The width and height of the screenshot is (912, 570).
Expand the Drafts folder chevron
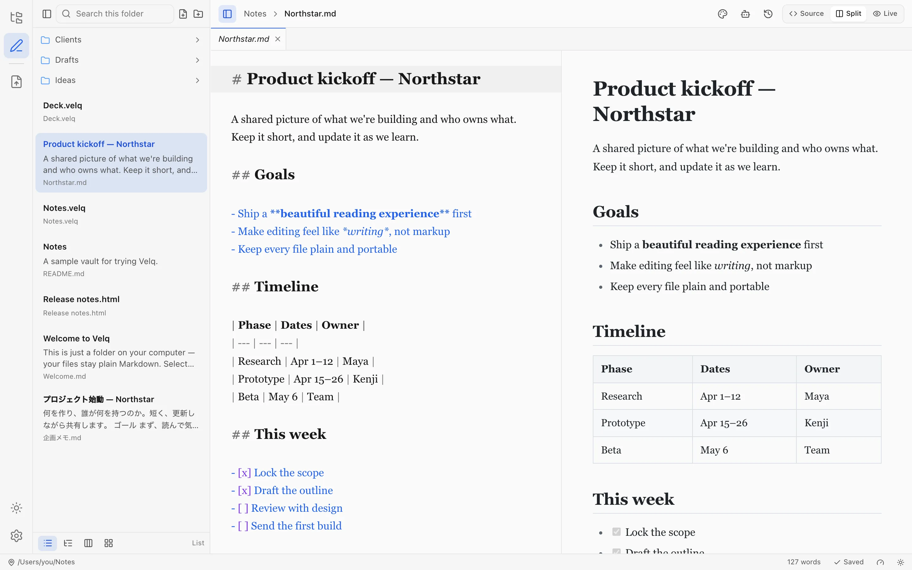(198, 60)
